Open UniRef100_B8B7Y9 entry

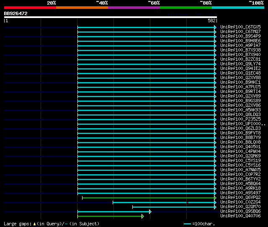pos(240,138)
